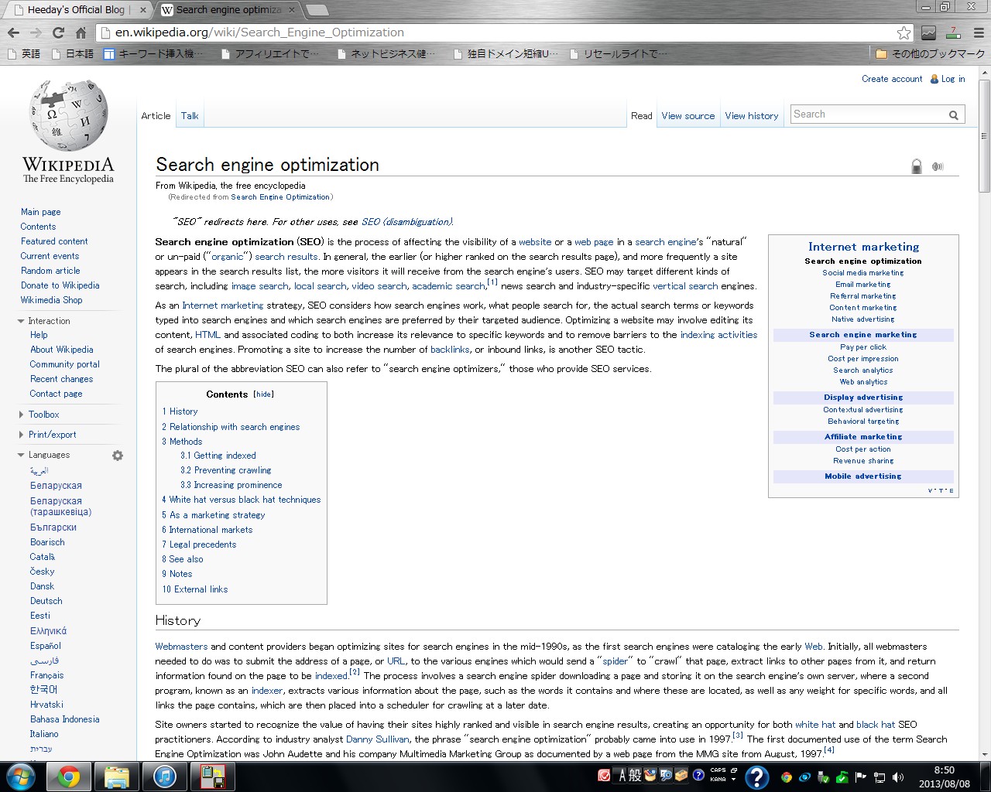Click the Log in link
Screen dimensions: 991x792
coord(953,79)
